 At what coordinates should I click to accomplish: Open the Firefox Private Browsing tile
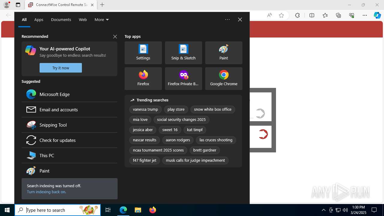coord(183,79)
